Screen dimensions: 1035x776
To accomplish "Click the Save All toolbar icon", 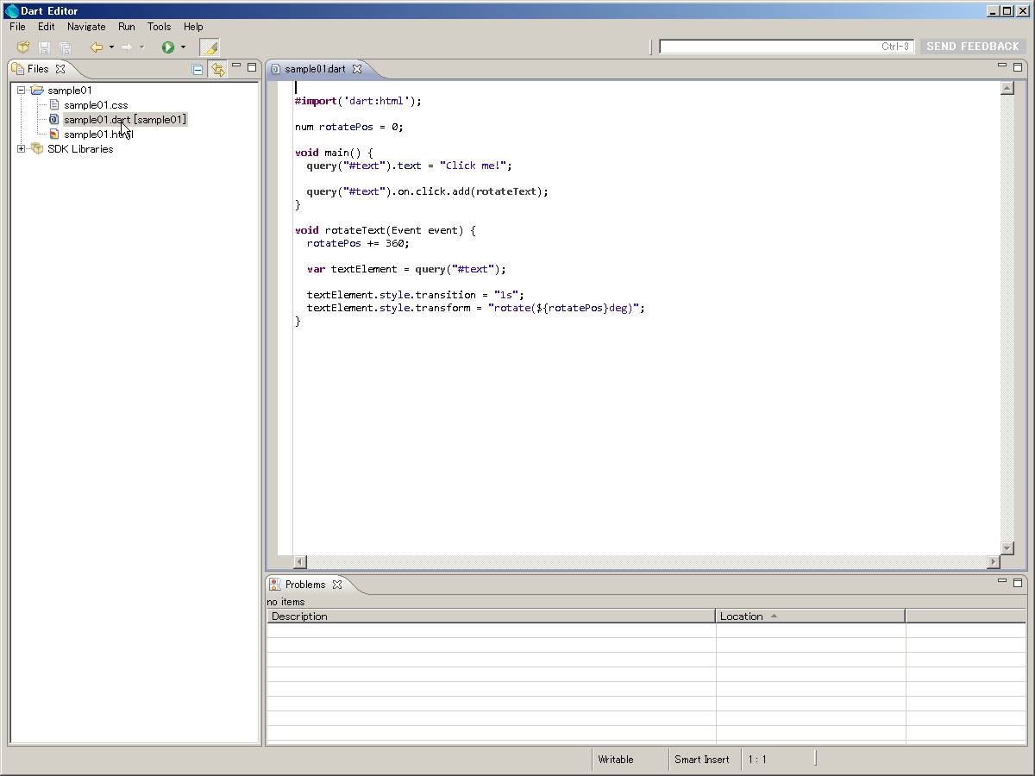I will tap(65, 47).
